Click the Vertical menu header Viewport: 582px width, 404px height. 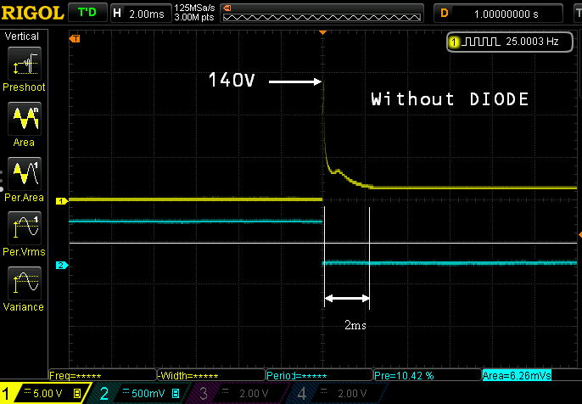coord(22,36)
